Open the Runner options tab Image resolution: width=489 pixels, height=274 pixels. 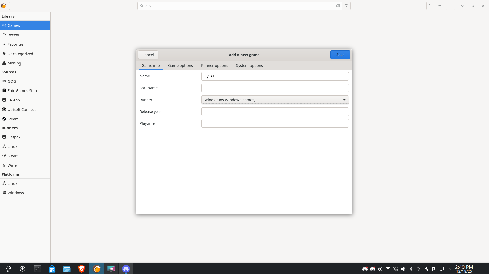(214, 66)
